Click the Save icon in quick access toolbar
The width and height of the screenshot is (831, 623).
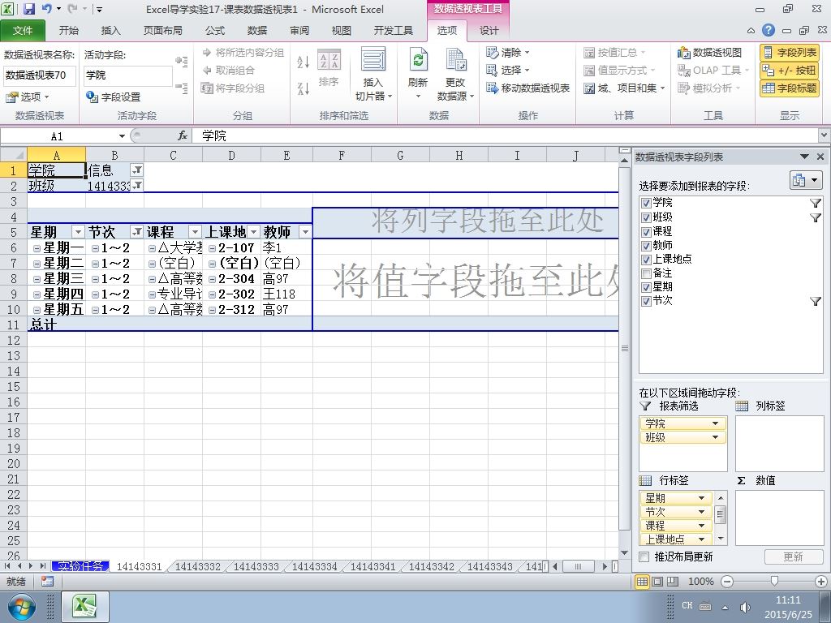[28, 9]
